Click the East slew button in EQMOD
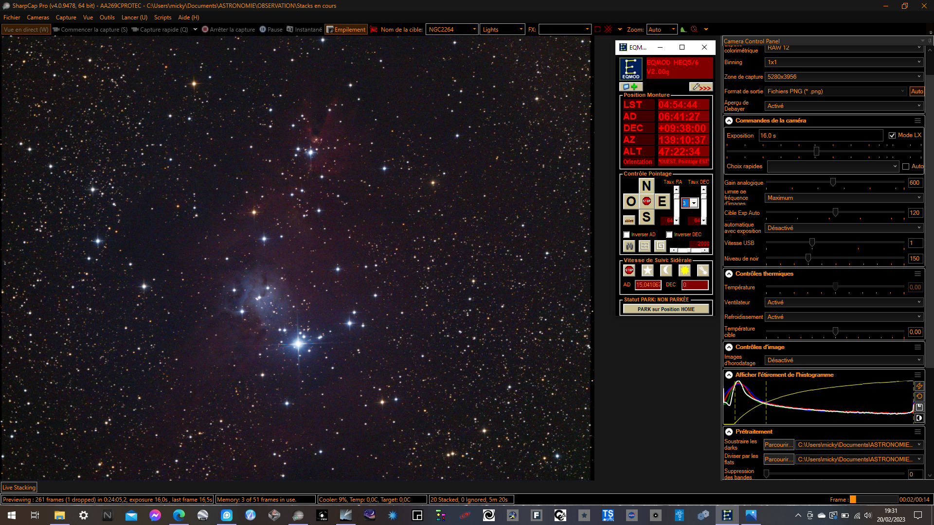Viewport: 934px width, 525px height. point(662,201)
